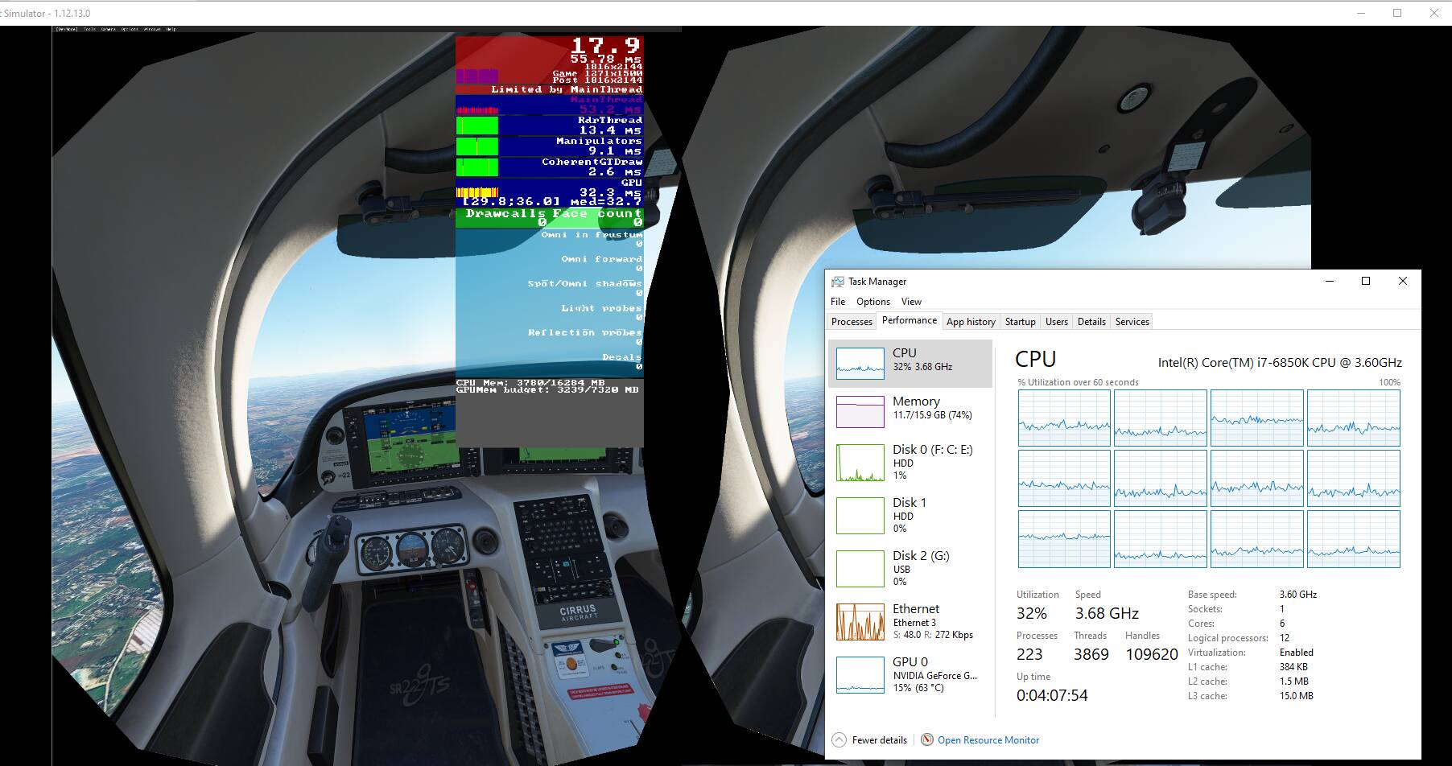Image resolution: width=1452 pixels, height=766 pixels.
Task: Open Task Manager File menu
Action: click(x=838, y=302)
